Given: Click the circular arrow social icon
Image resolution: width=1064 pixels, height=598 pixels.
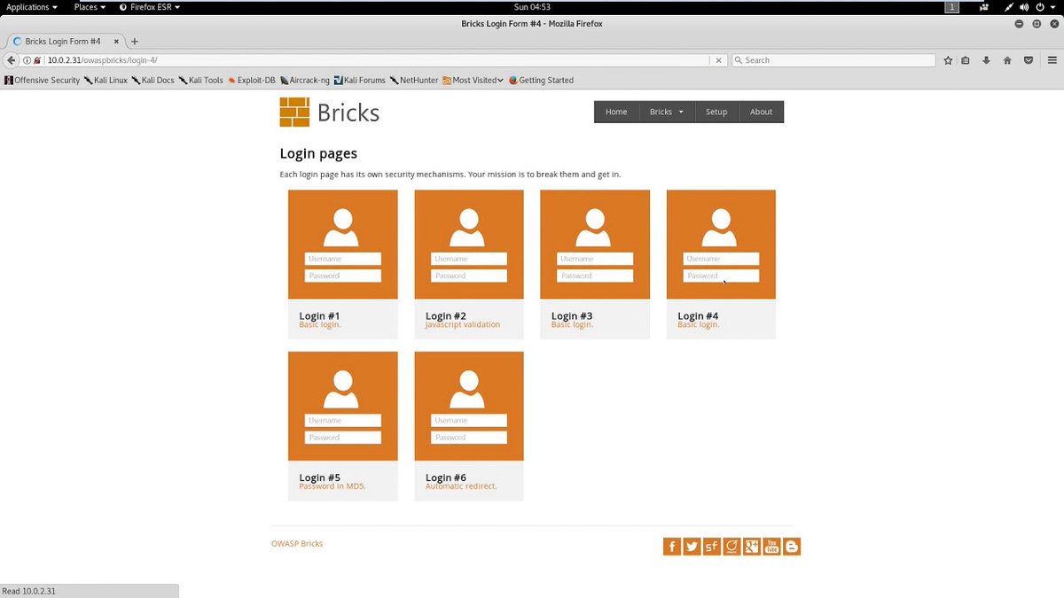Looking at the screenshot, I should point(732,547).
